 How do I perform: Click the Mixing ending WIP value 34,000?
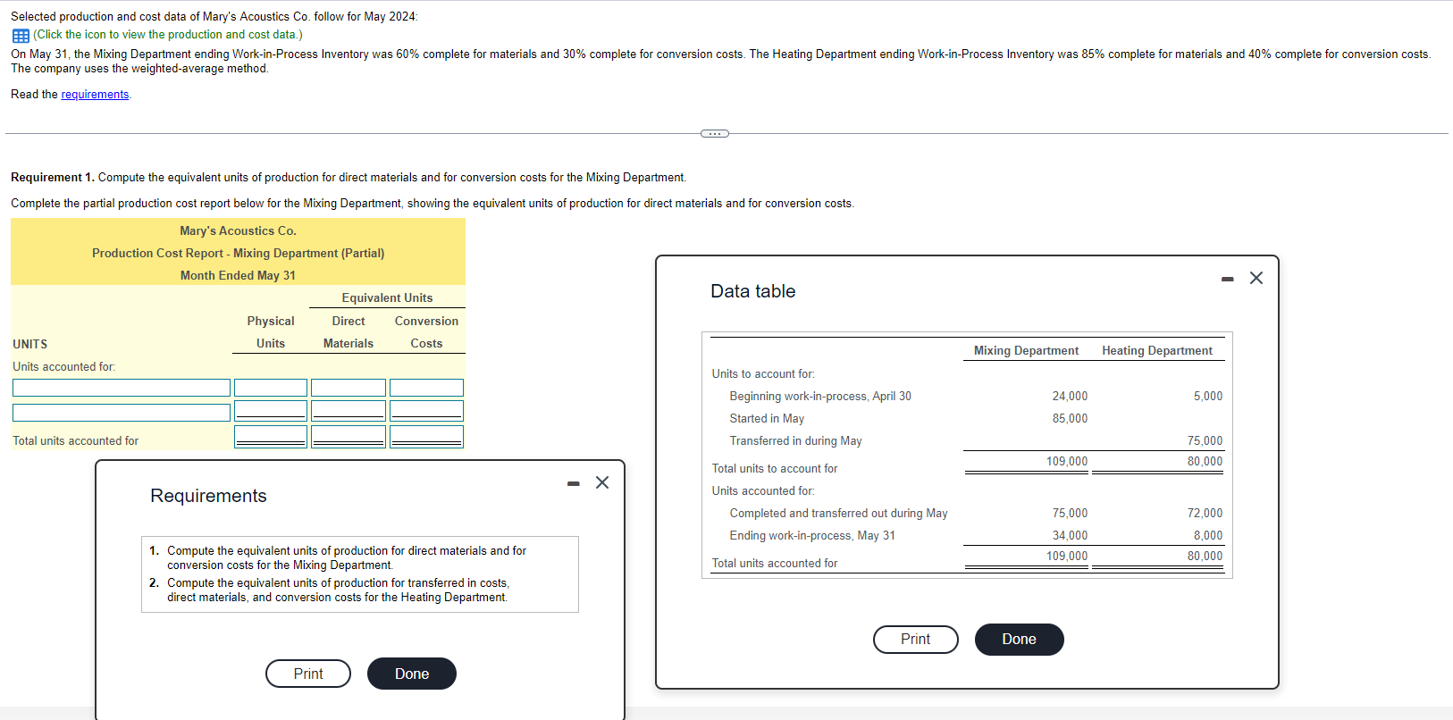[x=1070, y=536]
